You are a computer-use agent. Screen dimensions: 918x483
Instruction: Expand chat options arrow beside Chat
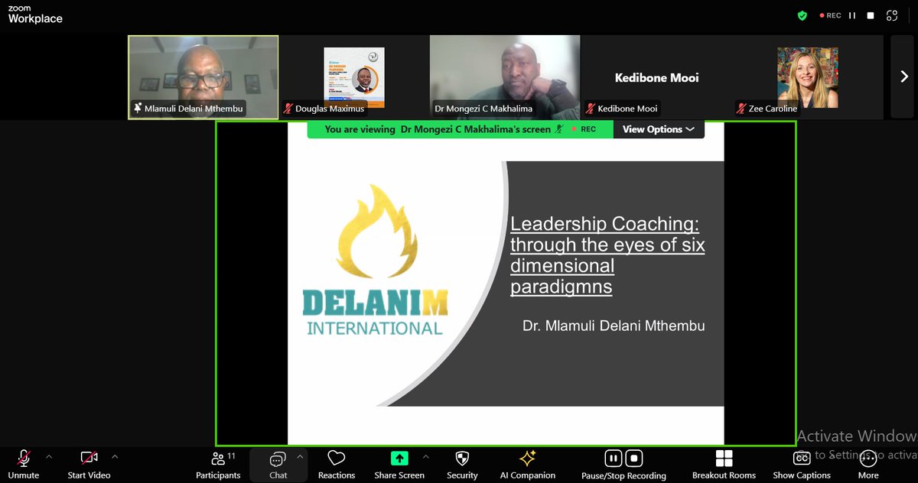300,457
